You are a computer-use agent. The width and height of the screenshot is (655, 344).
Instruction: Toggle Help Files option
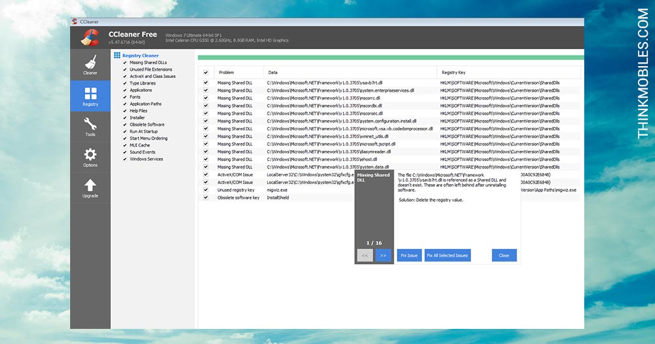125,111
